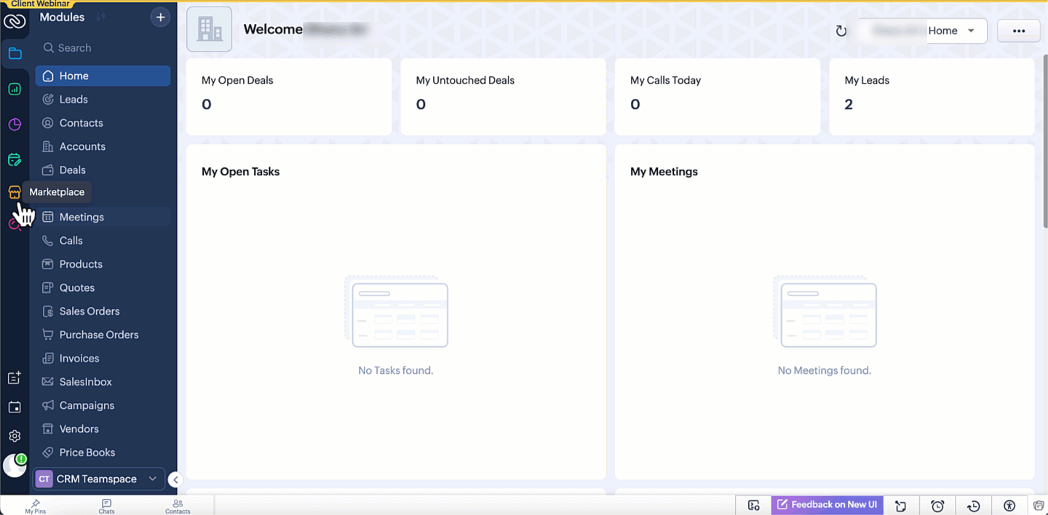Click the Zoho logo at top left
Image resolution: width=1048 pixels, height=515 pixels.
click(x=15, y=22)
